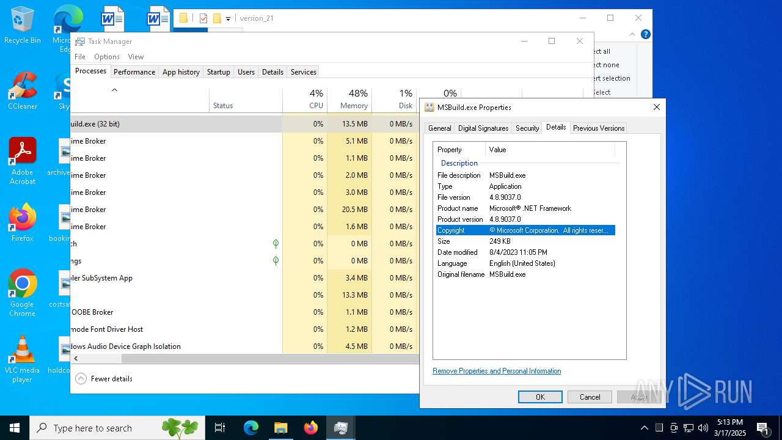
Task: Open the volume control in system tray
Action: 703,428
